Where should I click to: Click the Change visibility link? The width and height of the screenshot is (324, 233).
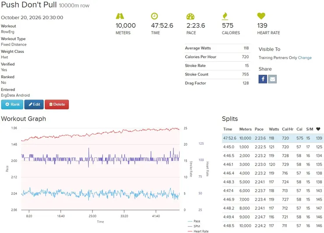305,58
